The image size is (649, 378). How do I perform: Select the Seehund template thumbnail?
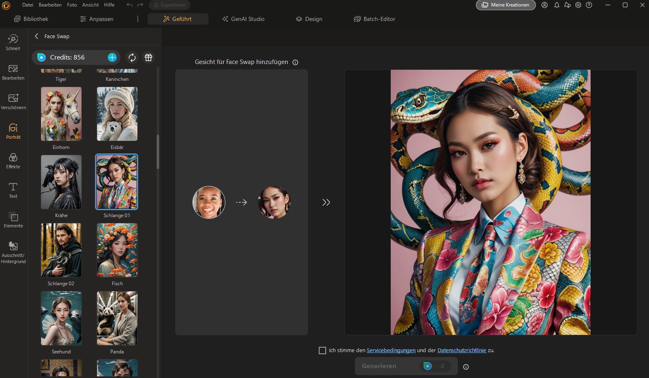61,318
